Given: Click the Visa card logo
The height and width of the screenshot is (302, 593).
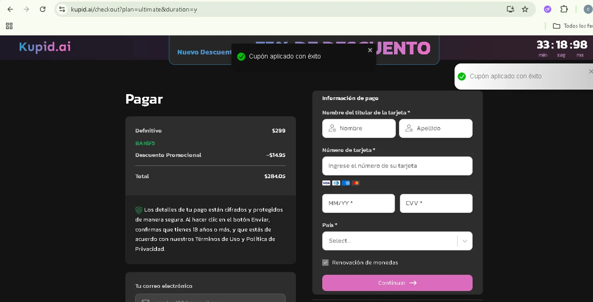Looking at the screenshot, I should point(326,183).
